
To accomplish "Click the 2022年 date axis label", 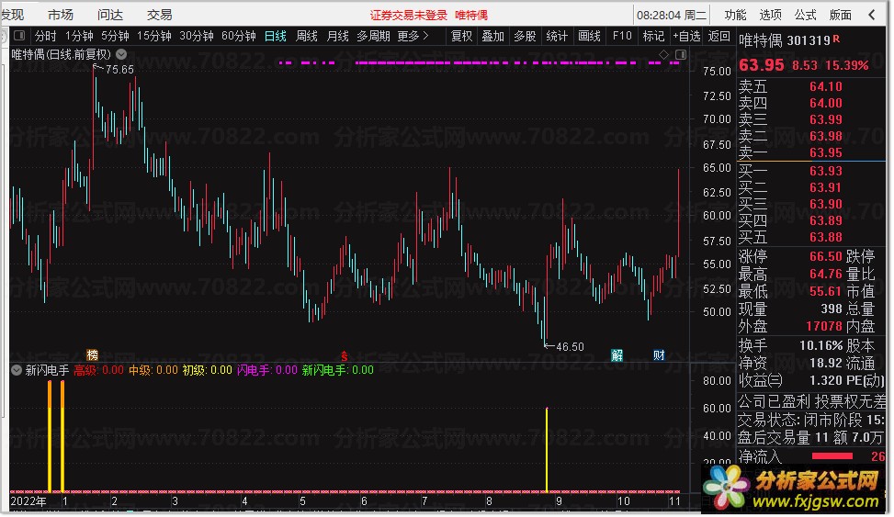I will (x=28, y=501).
